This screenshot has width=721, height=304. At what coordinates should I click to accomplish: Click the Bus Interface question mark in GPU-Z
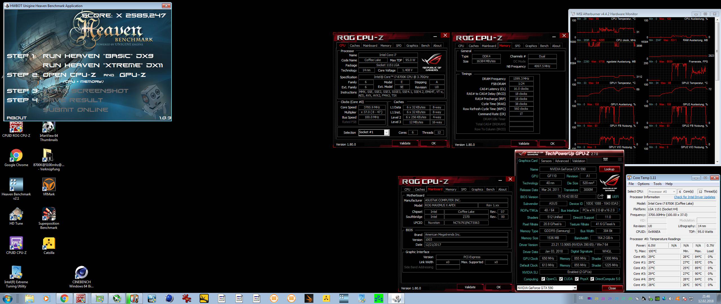[619, 210]
